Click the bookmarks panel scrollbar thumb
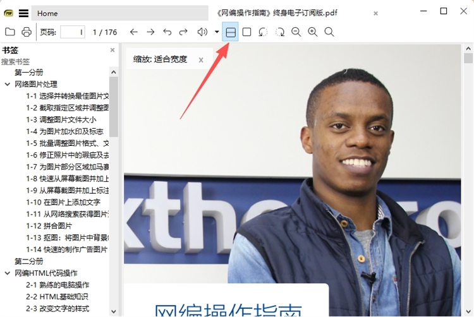This screenshot has height=317, width=474. click(x=114, y=107)
